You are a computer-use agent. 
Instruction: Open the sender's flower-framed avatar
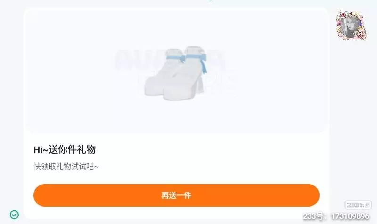tap(352, 26)
